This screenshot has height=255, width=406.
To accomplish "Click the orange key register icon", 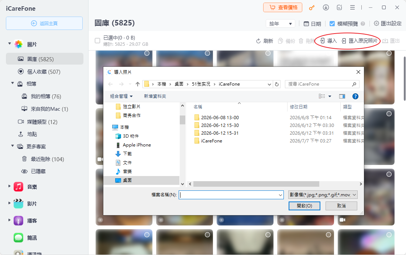I will [312, 7].
